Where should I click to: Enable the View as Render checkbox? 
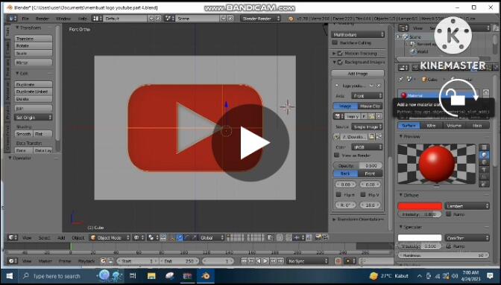pyautogui.click(x=336, y=155)
